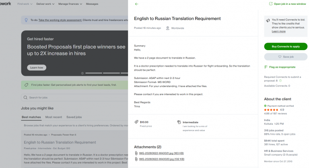This screenshot has width=309, height=168.
Task: Click the Intermediate experience level icon
Action: (179, 122)
